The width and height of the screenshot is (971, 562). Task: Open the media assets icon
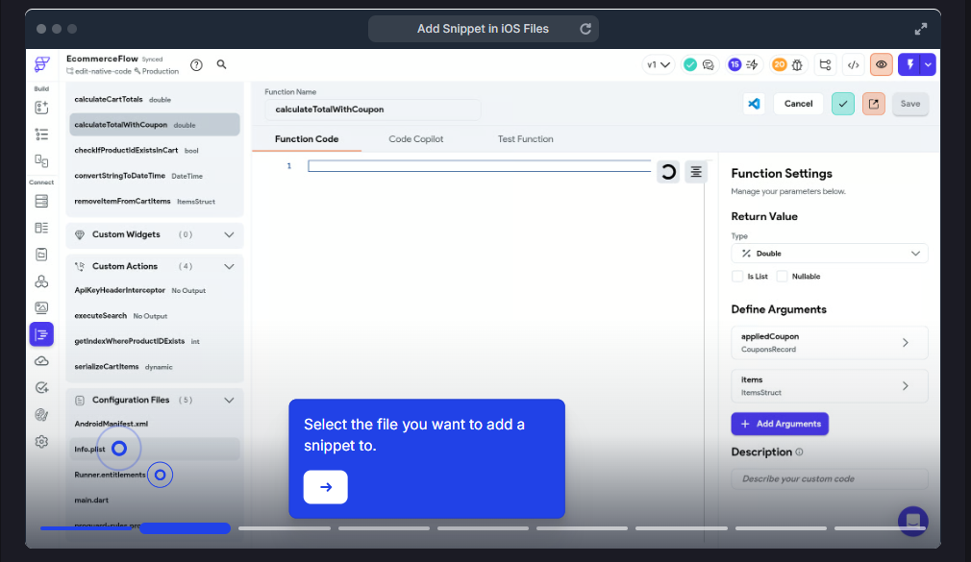click(41, 307)
